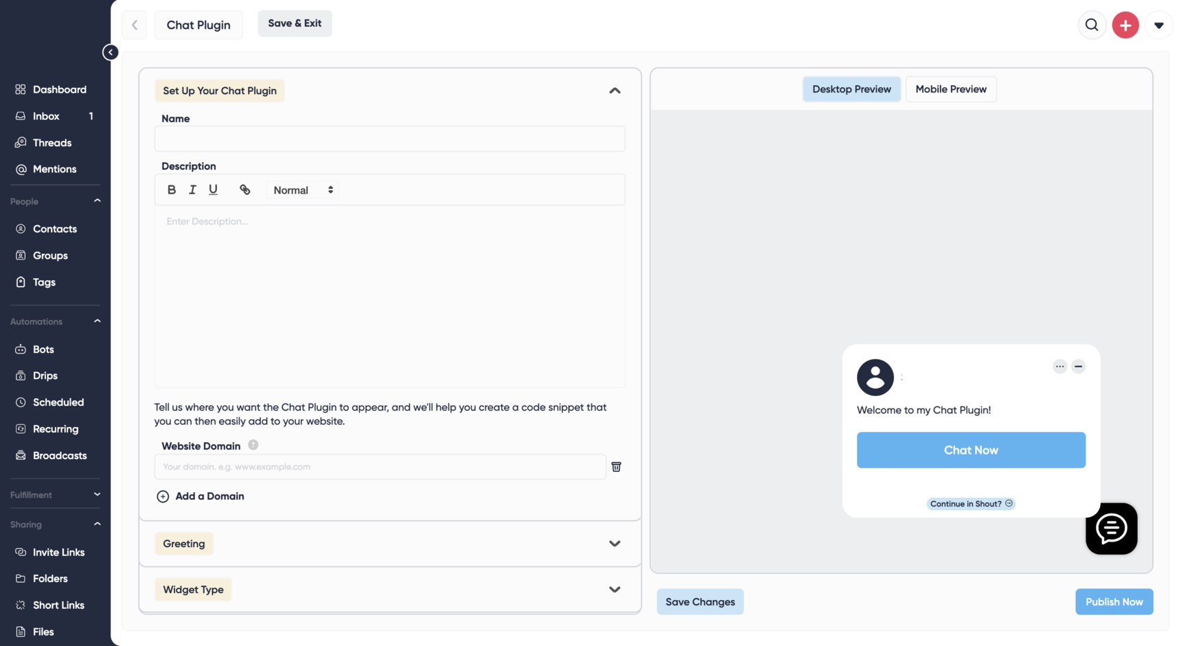The height and width of the screenshot is (646, 1181).
Task: Collapse the People sidebar group
Action: 97,201
